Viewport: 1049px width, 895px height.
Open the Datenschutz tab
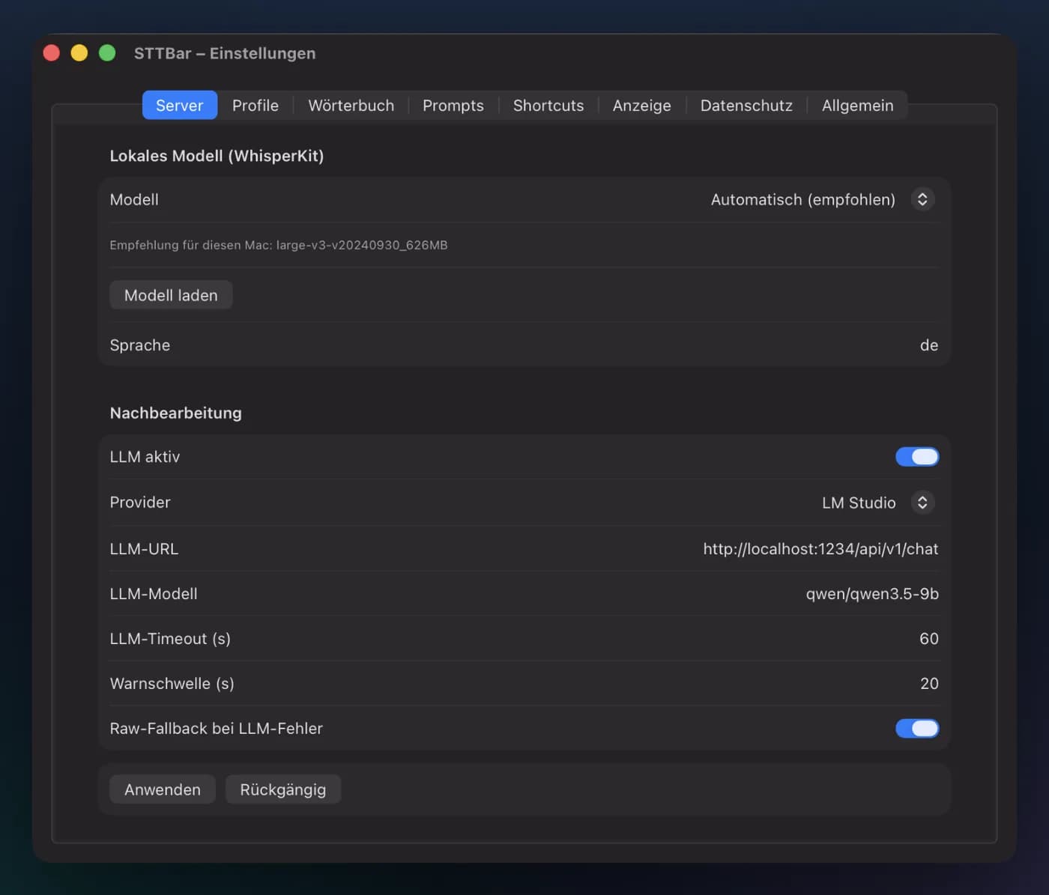(746, 105)
